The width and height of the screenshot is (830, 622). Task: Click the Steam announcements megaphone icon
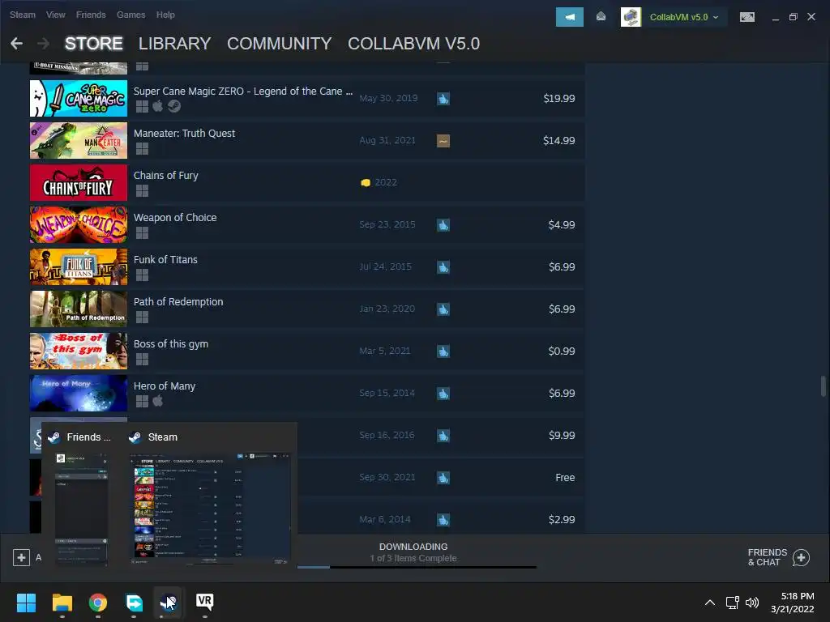tap(570, 17)
